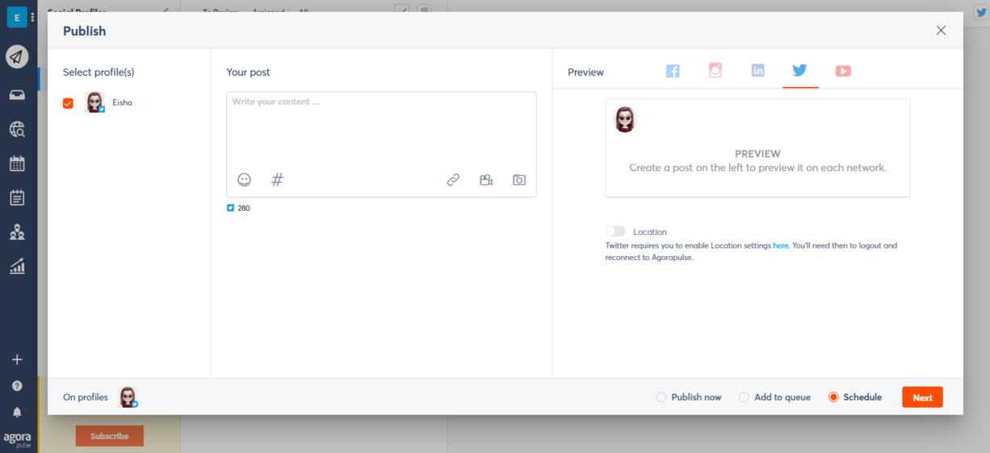
Task: Click the On profiles avatar in footer
Action: [128, 397]
